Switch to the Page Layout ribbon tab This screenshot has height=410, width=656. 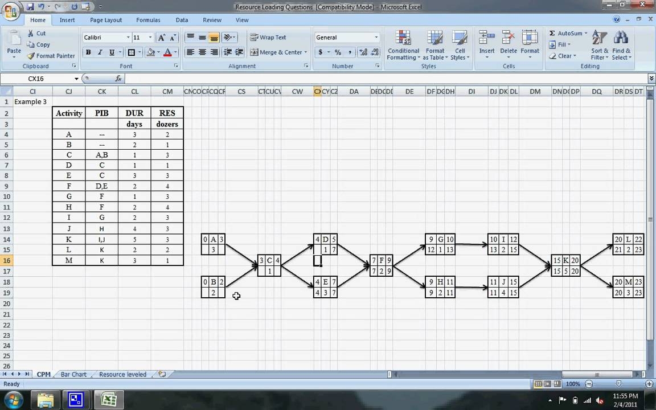tap(105, 20)
